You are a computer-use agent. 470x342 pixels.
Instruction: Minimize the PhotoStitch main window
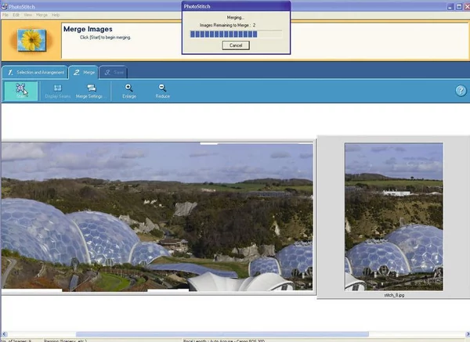click(450, 6)
